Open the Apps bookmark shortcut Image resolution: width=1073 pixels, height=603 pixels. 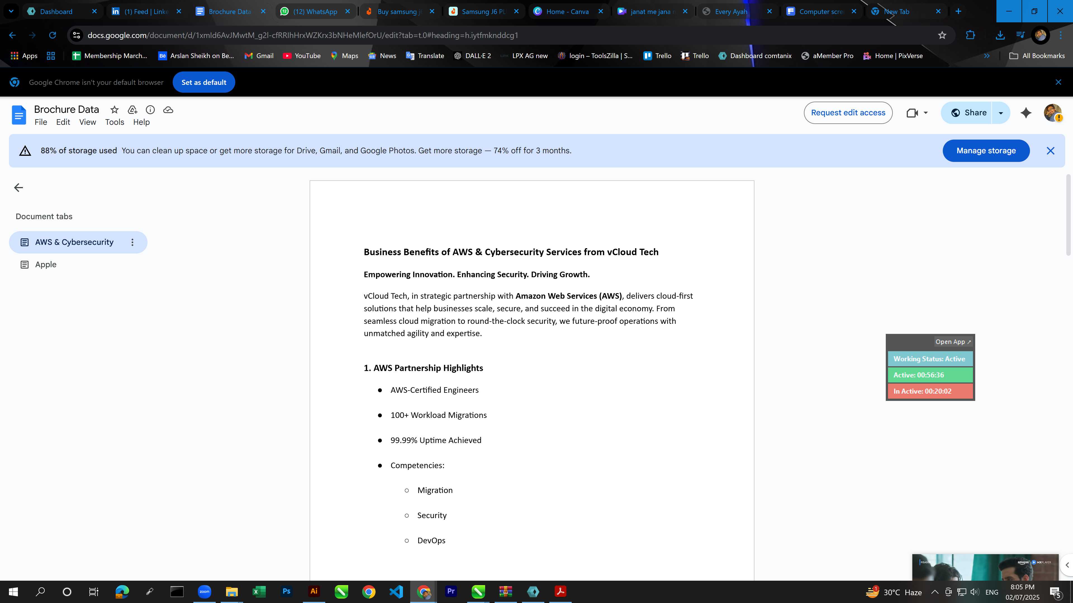click(24, 56)
